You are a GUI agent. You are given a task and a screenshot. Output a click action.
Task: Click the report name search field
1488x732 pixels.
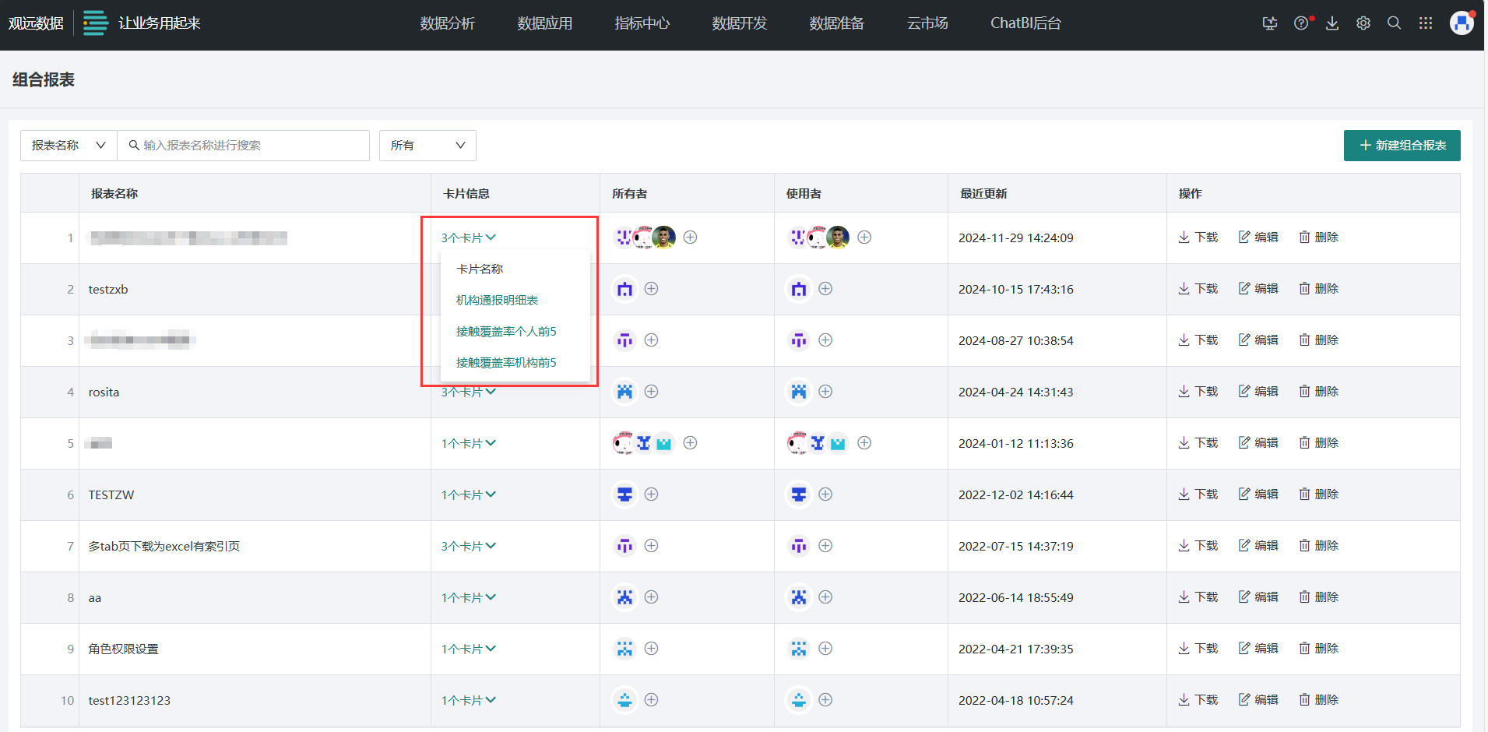click(x=243, y=146)
